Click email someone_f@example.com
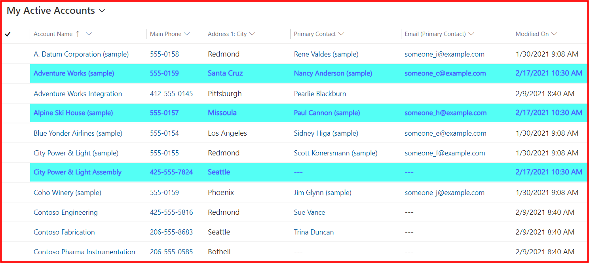The height and width of the screenshot is (263, 589). [x=445, y=153]
